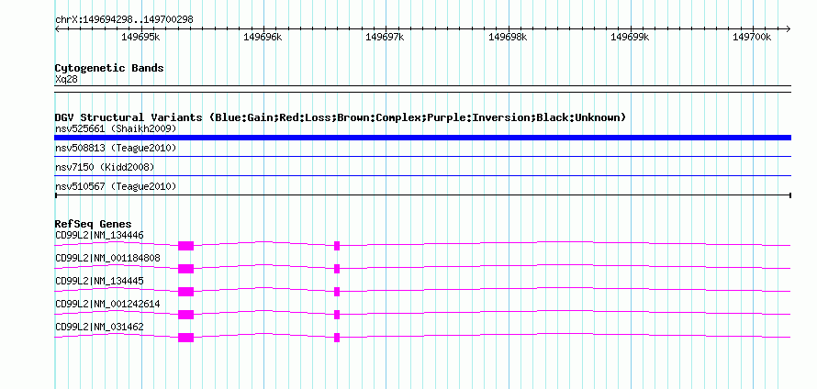This screenshot has height=389, width=817.
Task: Open transcript CD99L2|NM_001184808 label
Action: pos(107,259)
